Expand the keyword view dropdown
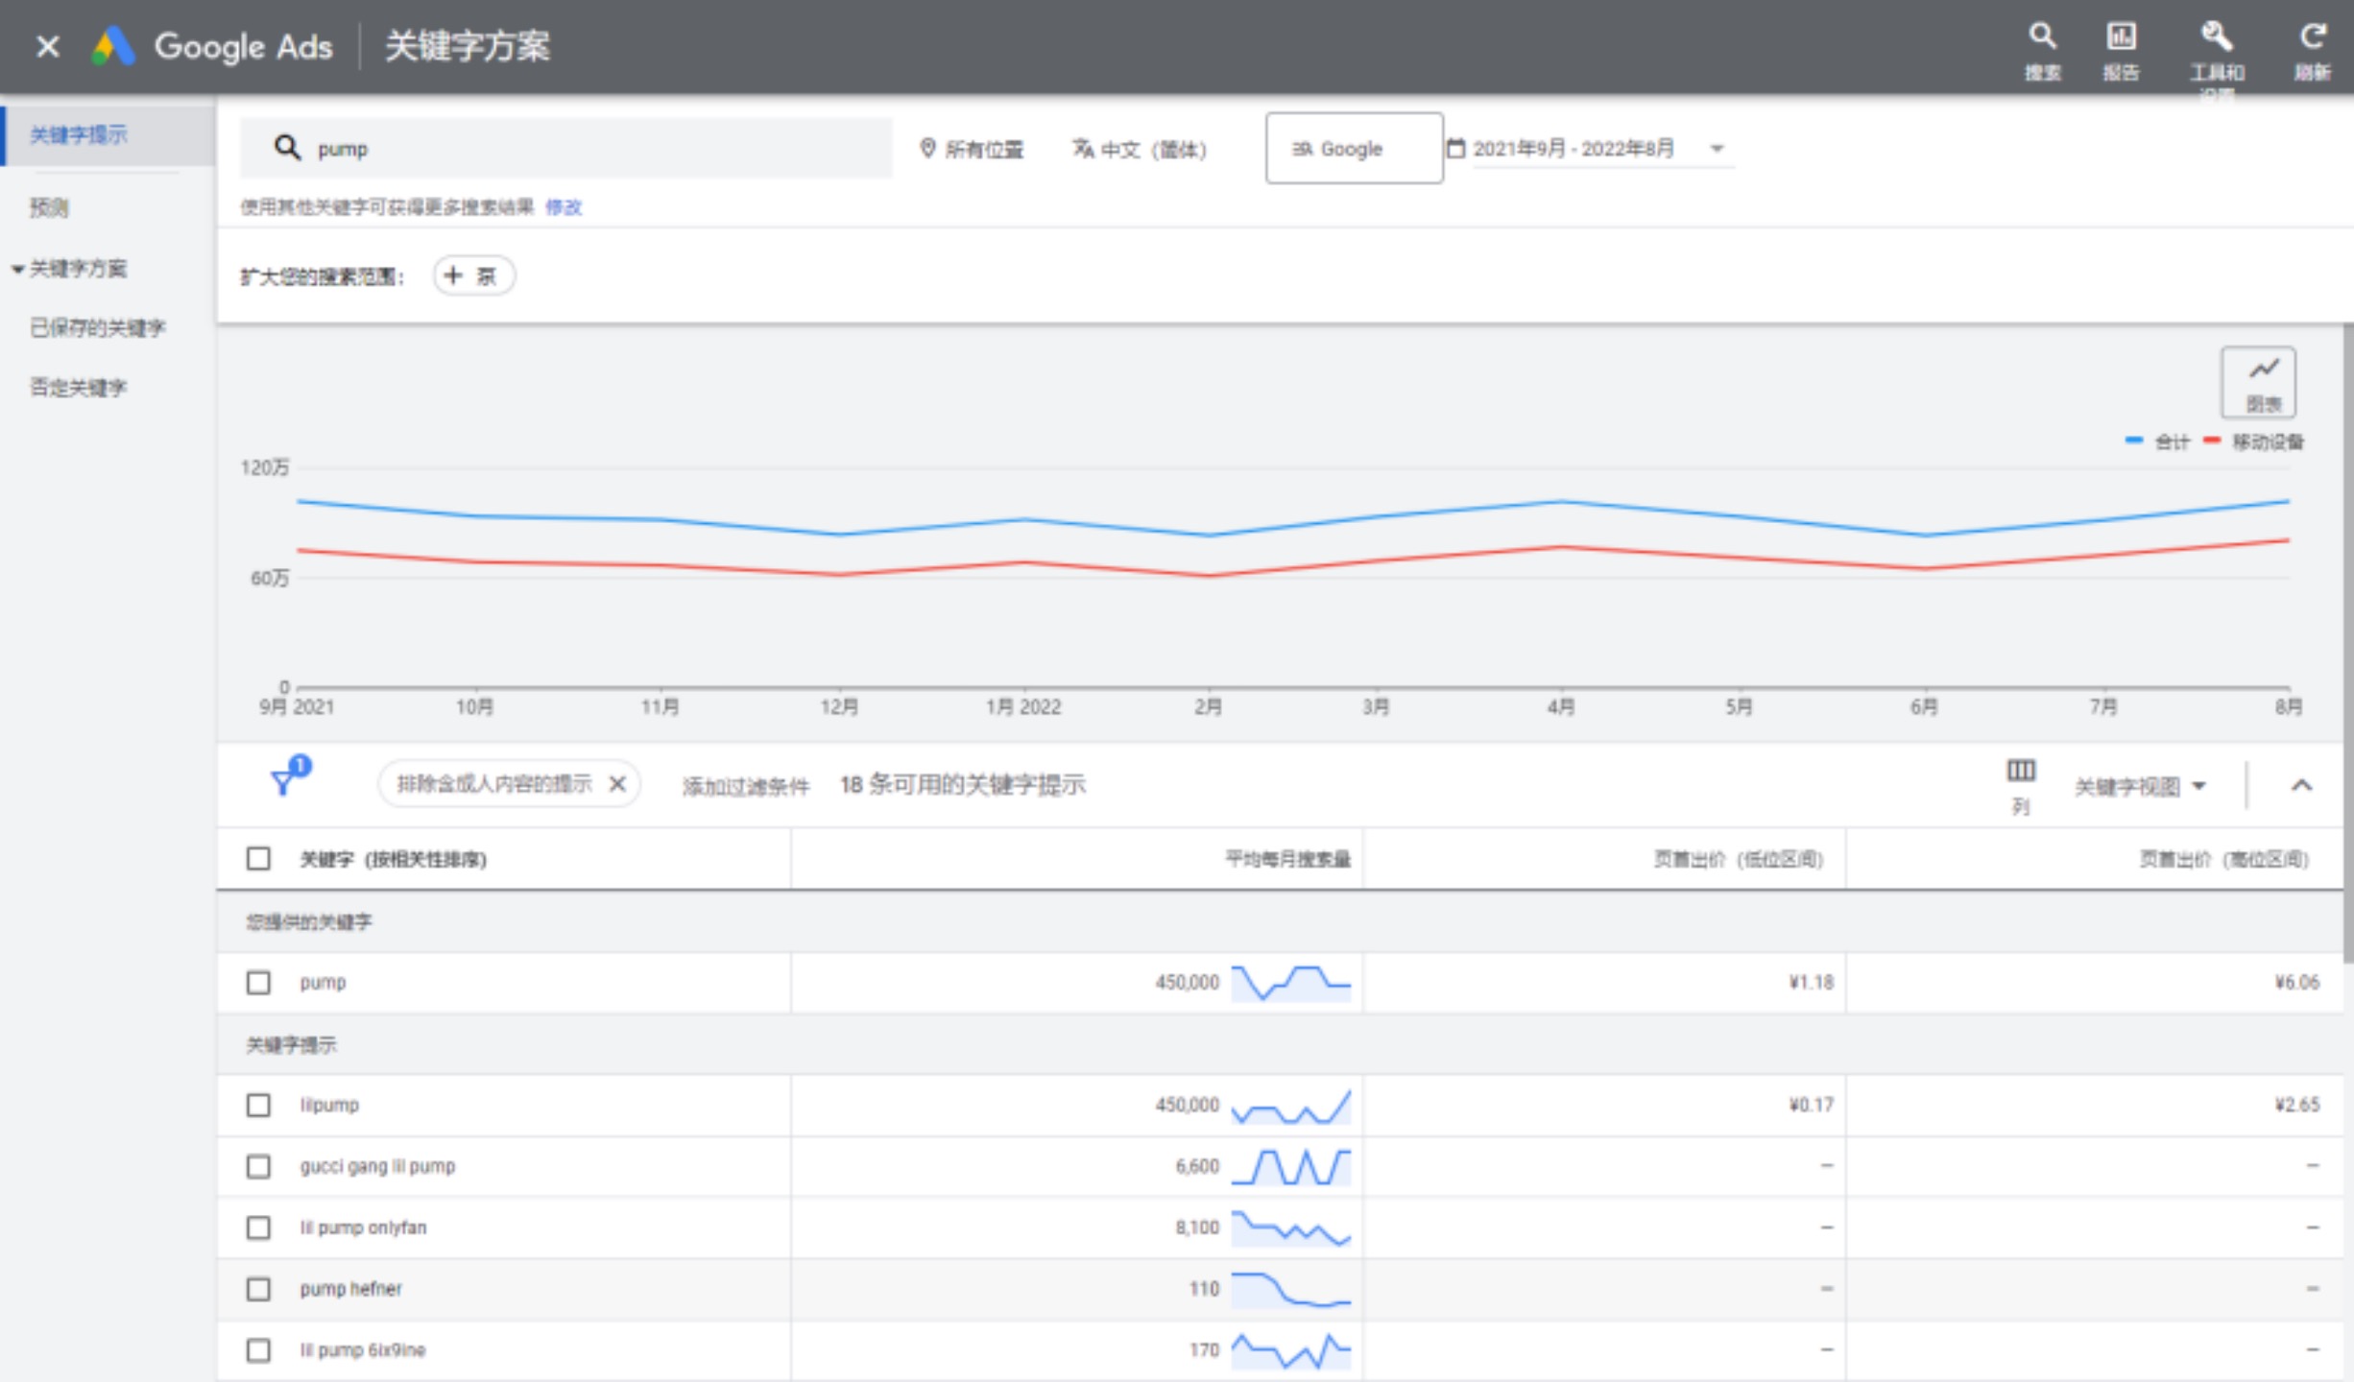Viewport: 2354px width, 1382px height. tap(2139, 787)
